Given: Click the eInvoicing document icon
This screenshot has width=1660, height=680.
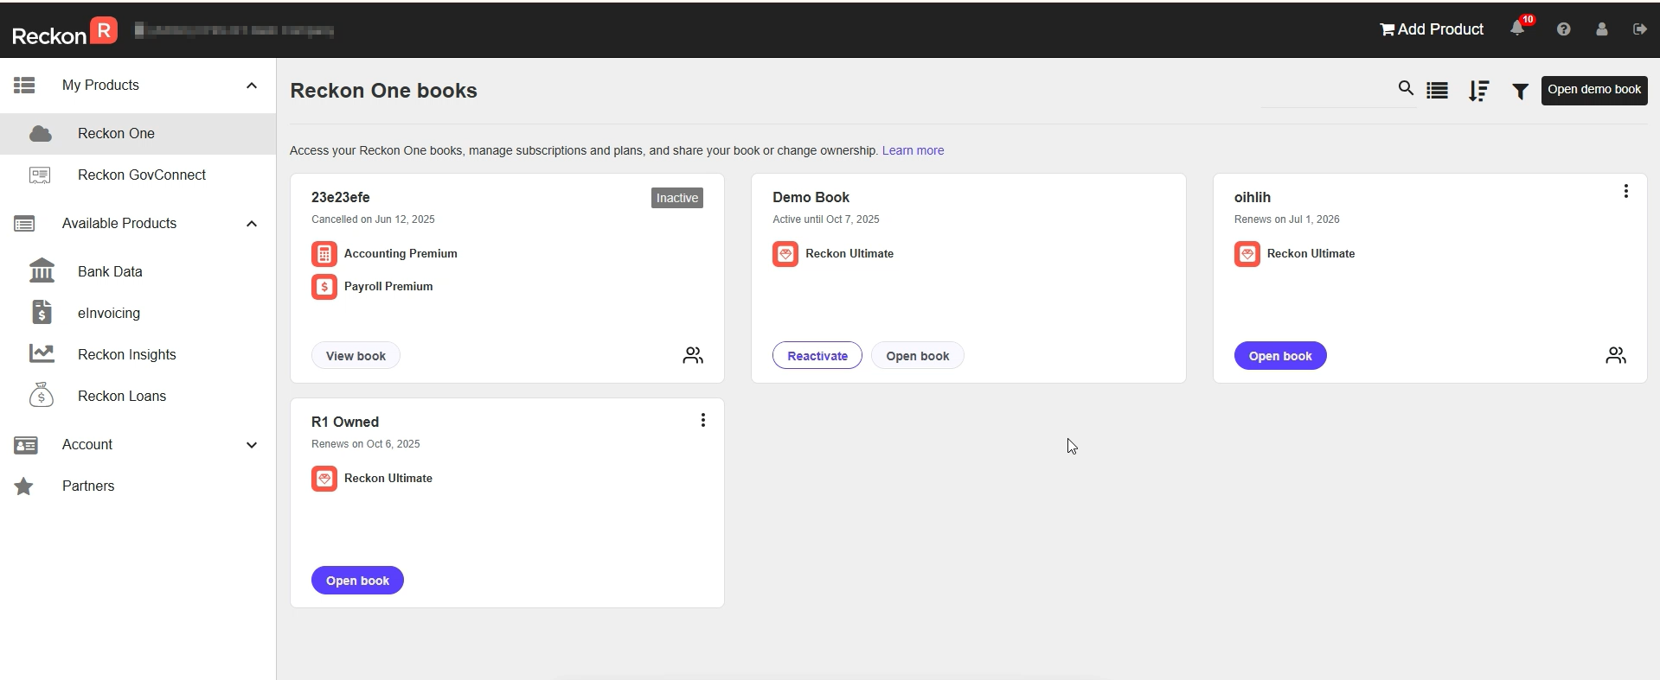Looking at the screenshot, I should pos(42,312).
